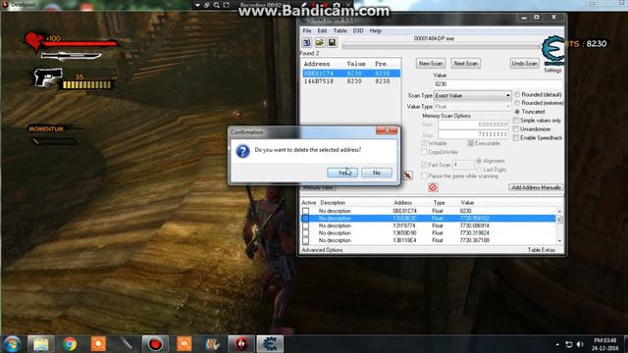Open the Windows Start button
The height and width of the screenshot is (353, 628).
(13, 344)
